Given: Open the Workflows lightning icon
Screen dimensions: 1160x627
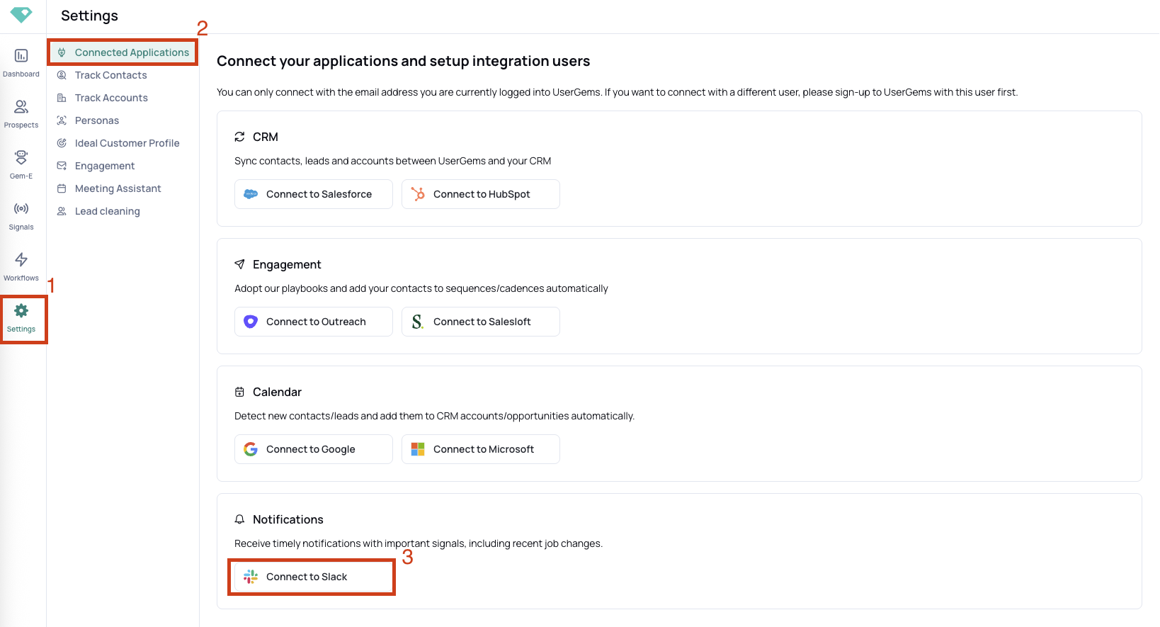Looking at the screenshot, I should coord(21,259).
